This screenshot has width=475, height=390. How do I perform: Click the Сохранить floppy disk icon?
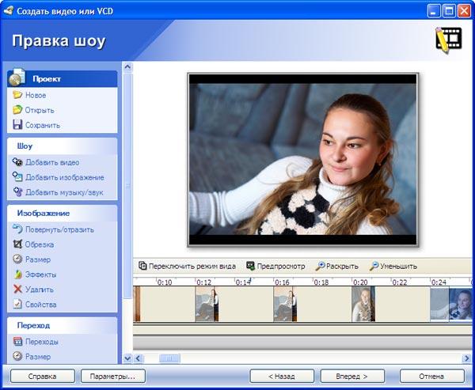pyautogui.click(x=17, y=124)
